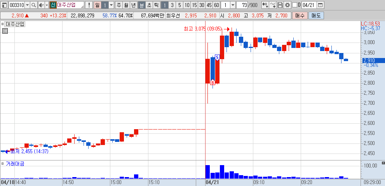Choose the 3-minute interval button
Screen dimensions: 385x186
[172, 5]
